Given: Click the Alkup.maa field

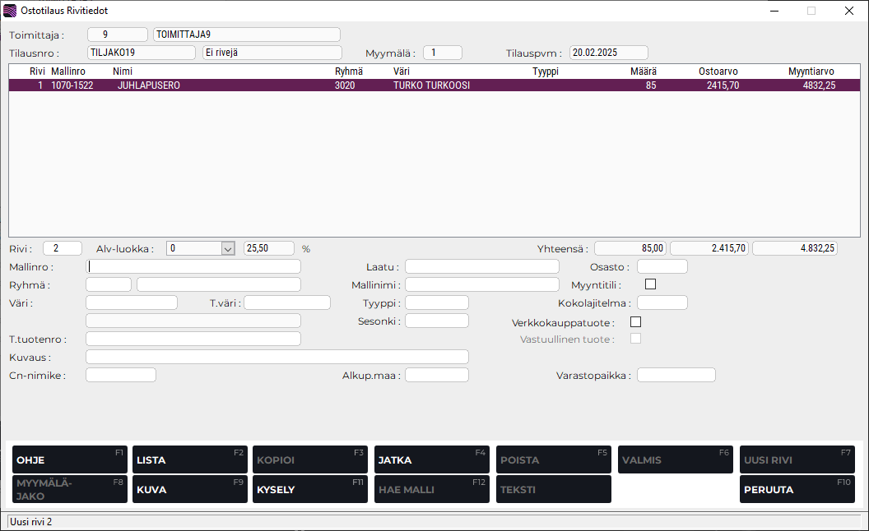Looking at the screenshot, I should 436,375.
